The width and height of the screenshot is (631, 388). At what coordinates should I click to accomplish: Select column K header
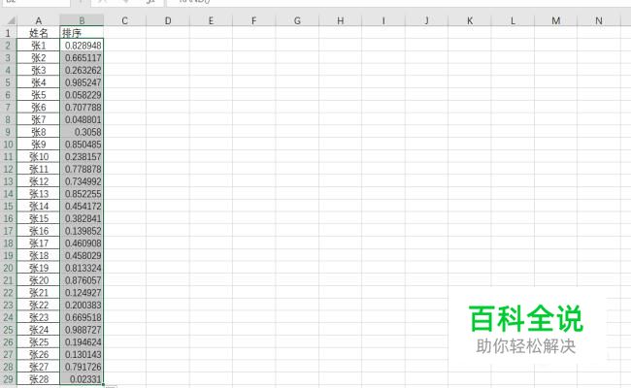click(x=470, y=20)
